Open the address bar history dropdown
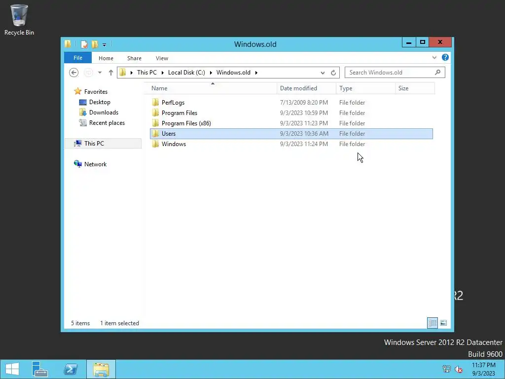Image resolution: width=505 pixels, height=379 pixels. 323,73
